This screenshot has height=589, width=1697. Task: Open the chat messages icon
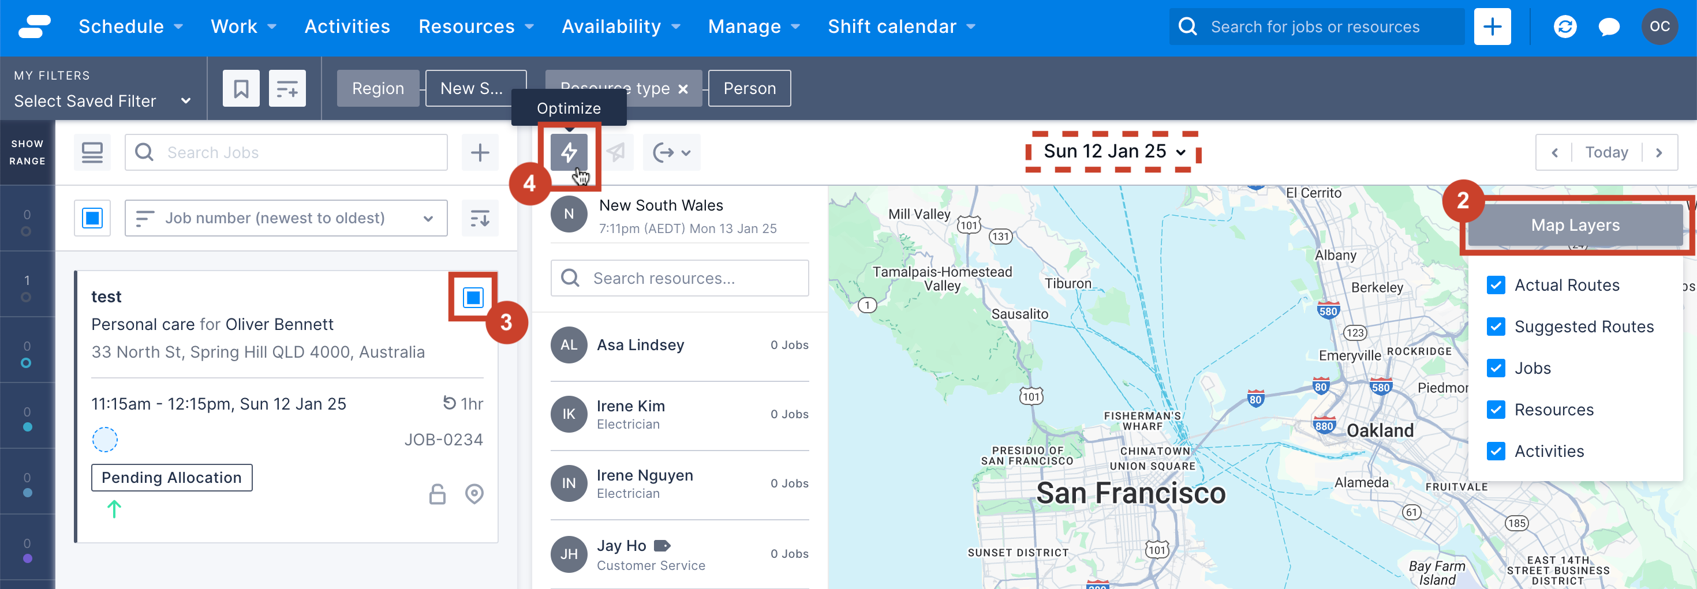(x=1609, y=27)
